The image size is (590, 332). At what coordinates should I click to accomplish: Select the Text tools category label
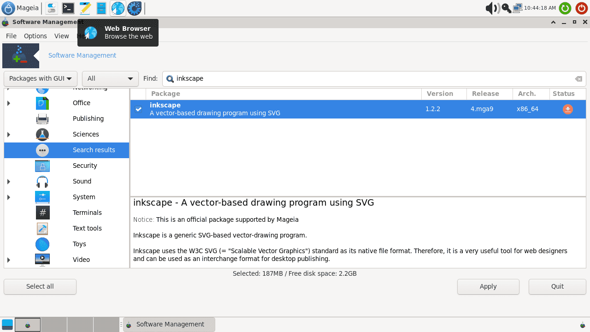(87, 228)
